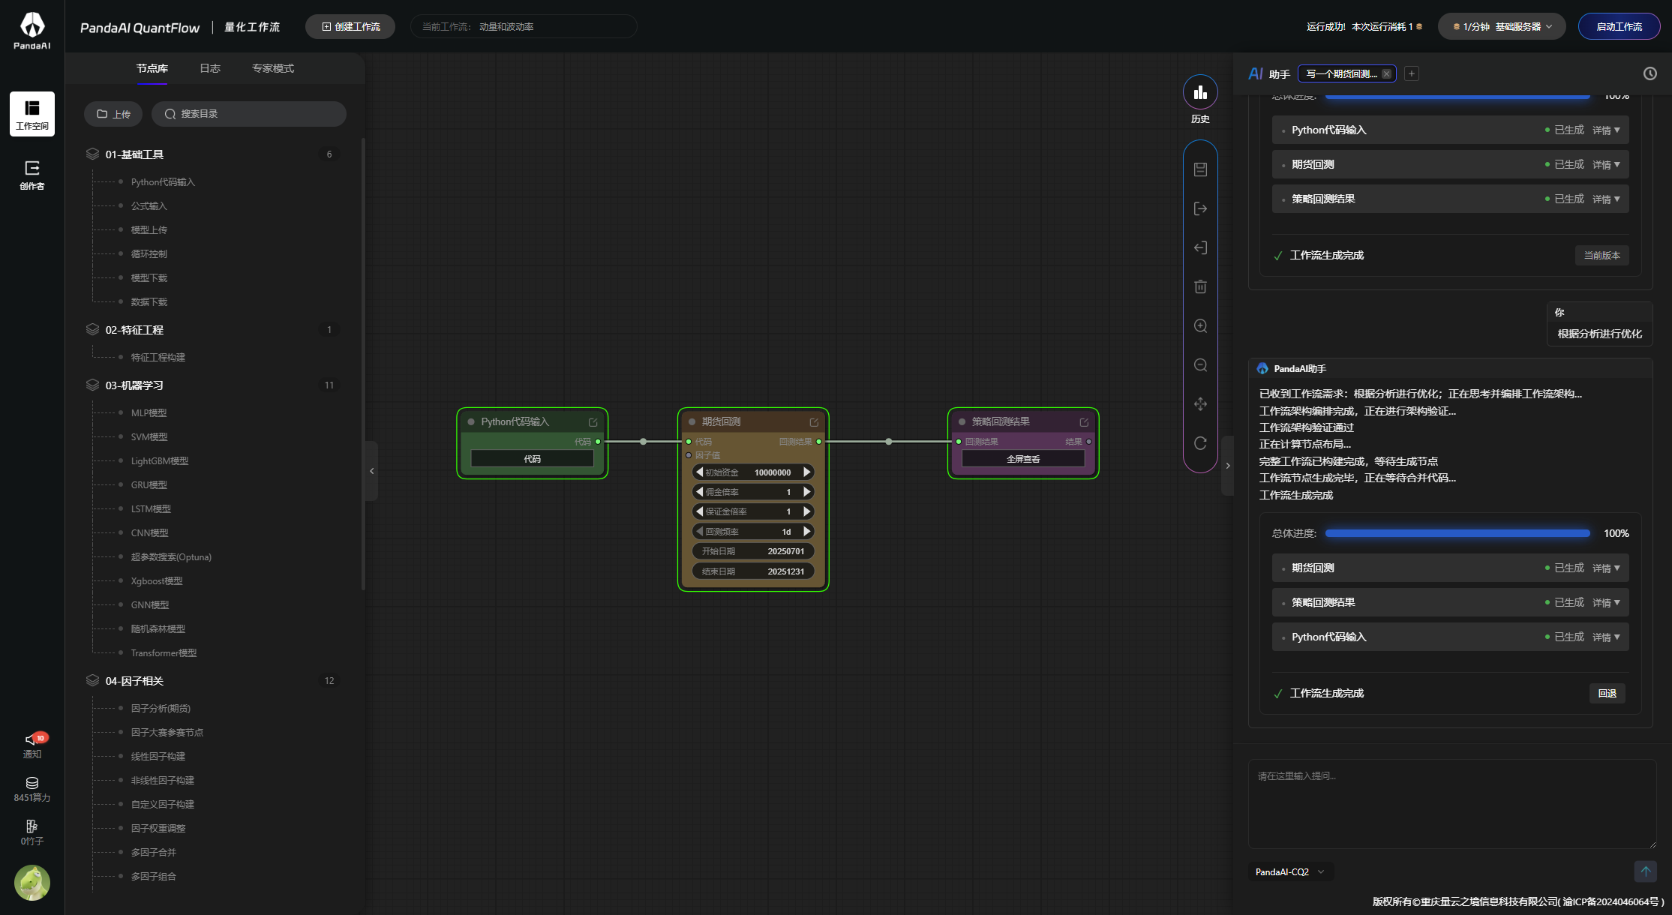This screenshot has height=915, width=1672.
Task: Decrease 初始资金 with left arrow
Action: pos(700,472)
